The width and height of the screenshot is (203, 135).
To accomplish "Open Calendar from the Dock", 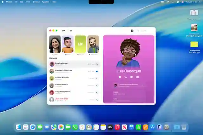I will [82, 127].
